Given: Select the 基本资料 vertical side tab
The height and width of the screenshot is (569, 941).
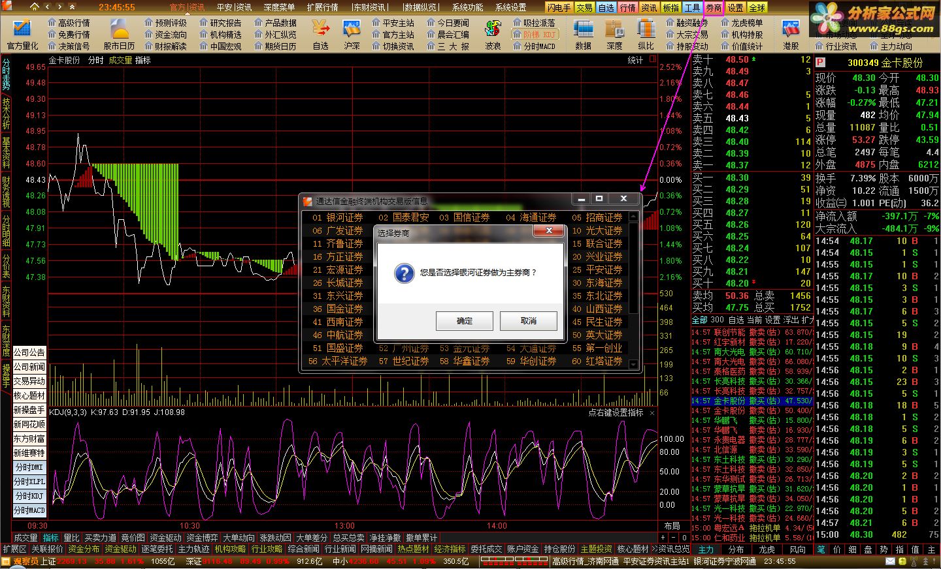Looking at the screenshot, I should coord(6,153).
